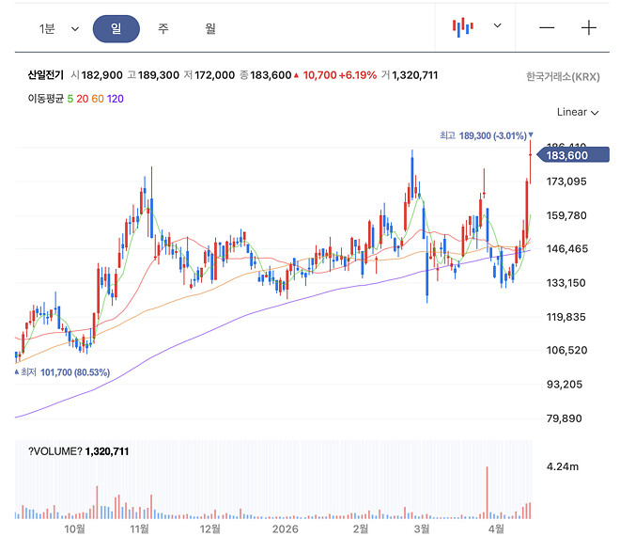Switch to the 주 weekly chart tab

[163, 28]
